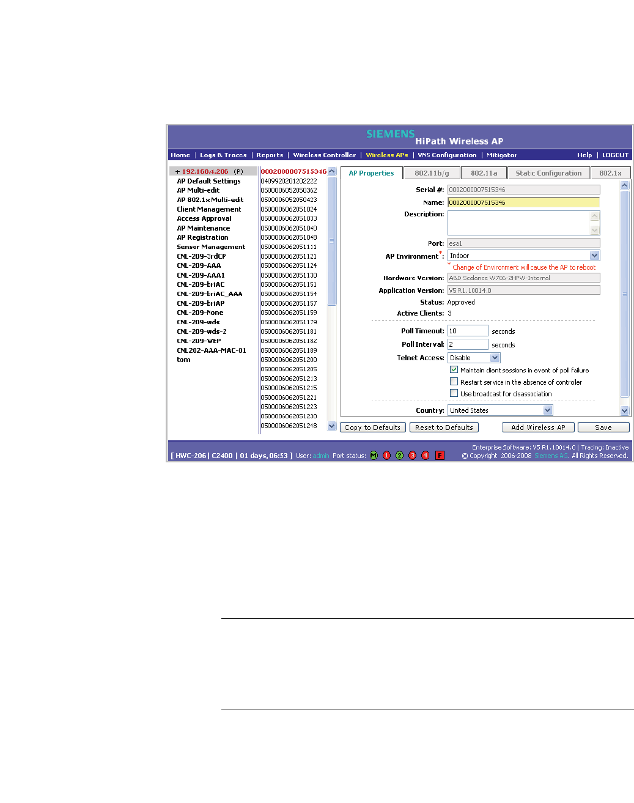
Task: Click the red port 4 status icon
Action: pos(426,456)
